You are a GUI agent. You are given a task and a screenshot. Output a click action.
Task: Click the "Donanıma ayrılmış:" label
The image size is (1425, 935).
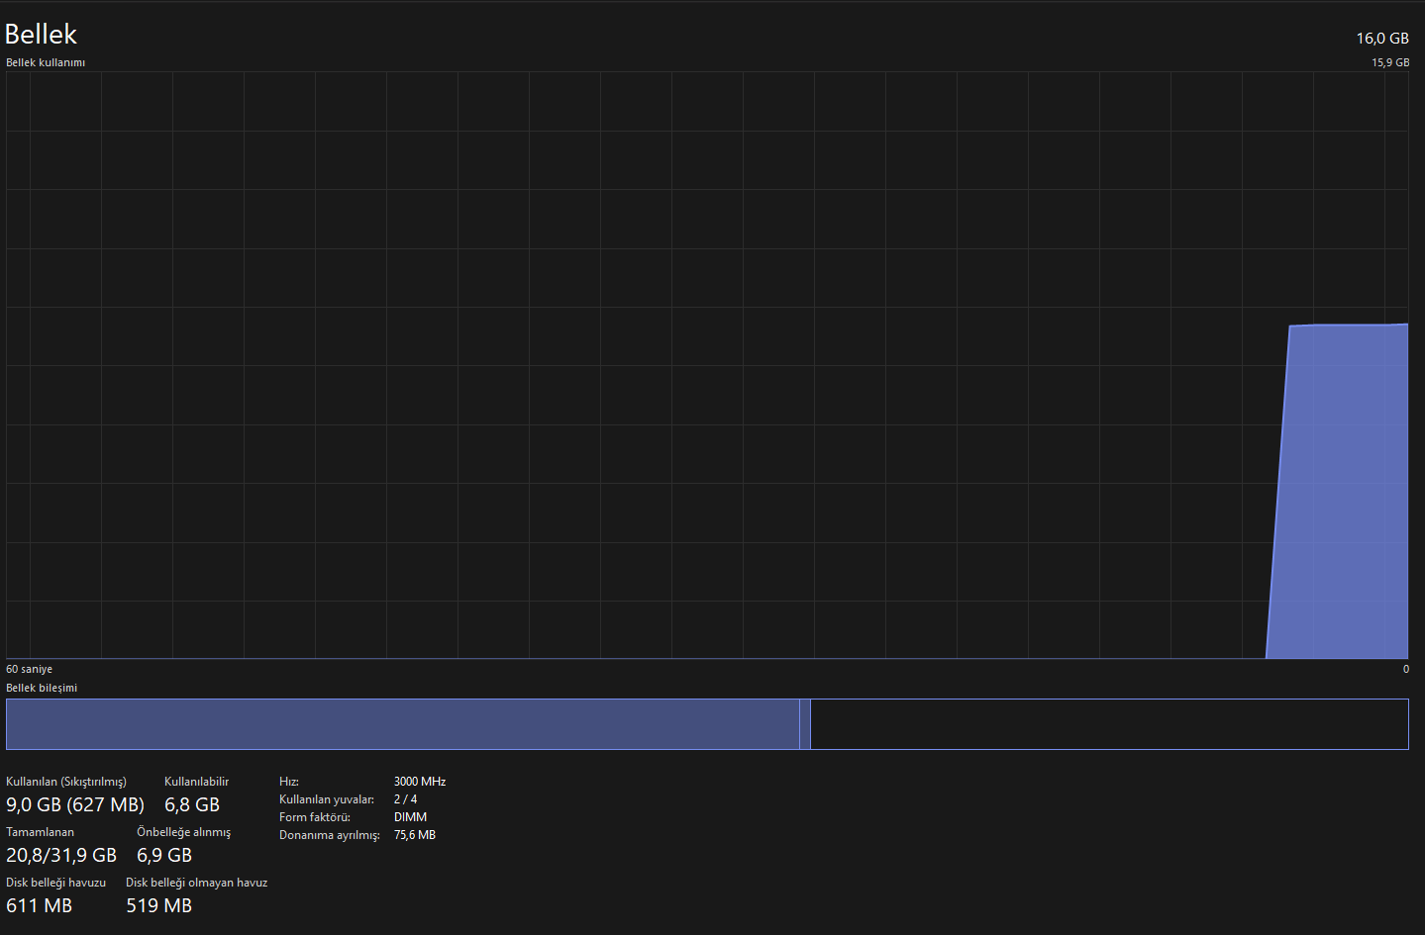330,835
